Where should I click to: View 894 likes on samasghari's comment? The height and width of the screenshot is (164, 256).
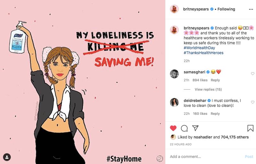coord(200,80)
